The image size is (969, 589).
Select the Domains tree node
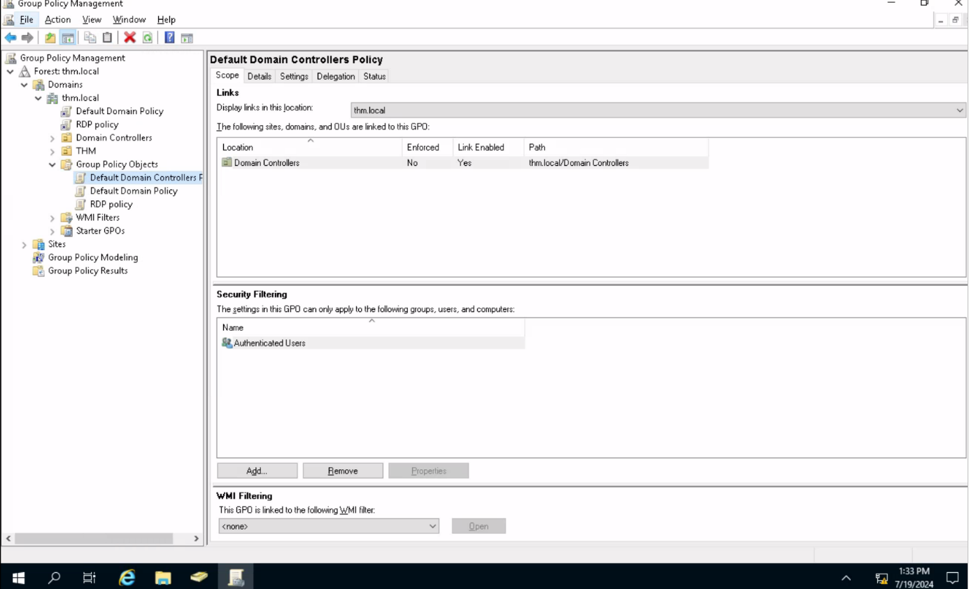pyautogui.click(x=65, y=85)
